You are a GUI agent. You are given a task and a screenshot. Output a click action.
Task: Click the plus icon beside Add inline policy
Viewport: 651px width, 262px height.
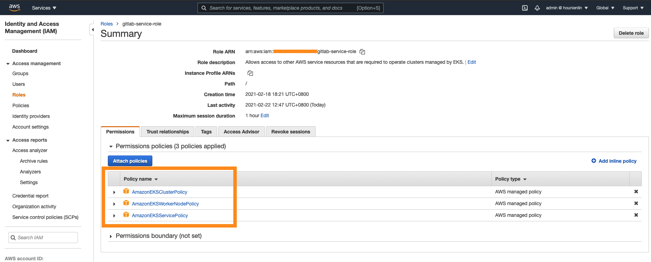pos(594,161)
